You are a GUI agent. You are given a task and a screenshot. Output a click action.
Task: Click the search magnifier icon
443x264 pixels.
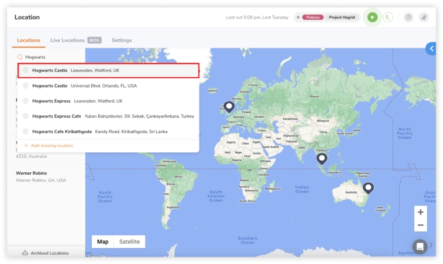click(20, 57)
